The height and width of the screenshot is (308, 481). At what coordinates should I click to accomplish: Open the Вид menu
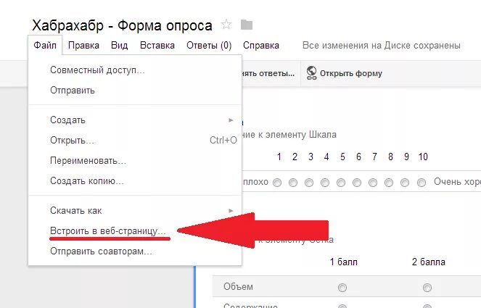[x=119, y=46]
